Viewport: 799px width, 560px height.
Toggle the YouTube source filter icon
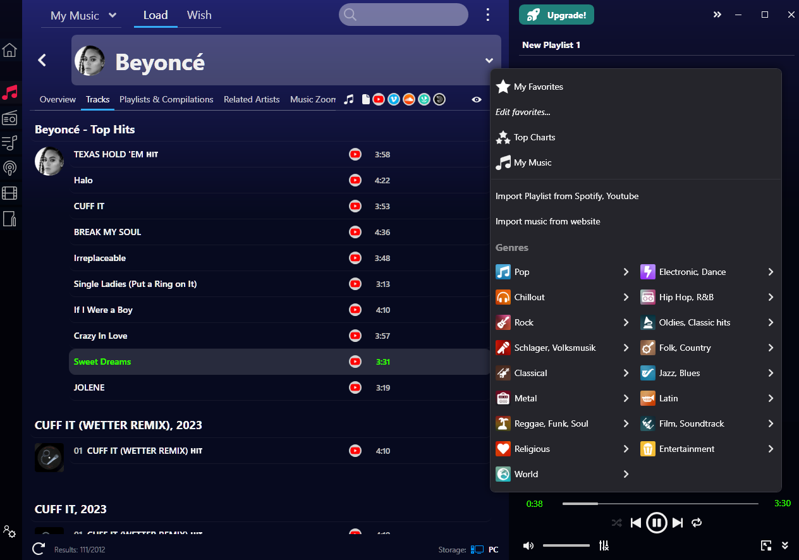[x=379, y=99]
